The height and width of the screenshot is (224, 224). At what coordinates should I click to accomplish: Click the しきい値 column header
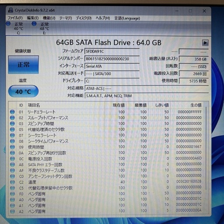pos(159,105)
